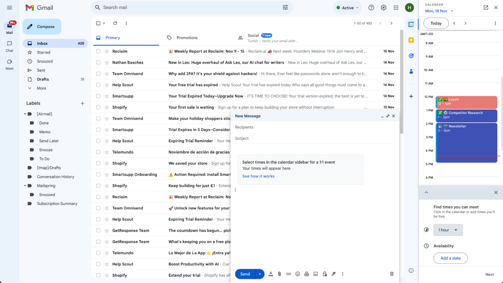Open calendar in a new tab
This screenshot has width=503, height=283.
(x=486, y=8)
